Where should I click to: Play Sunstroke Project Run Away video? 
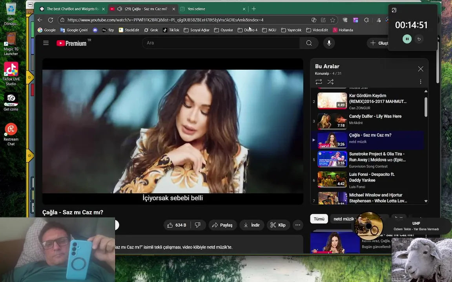pos(367,159)
